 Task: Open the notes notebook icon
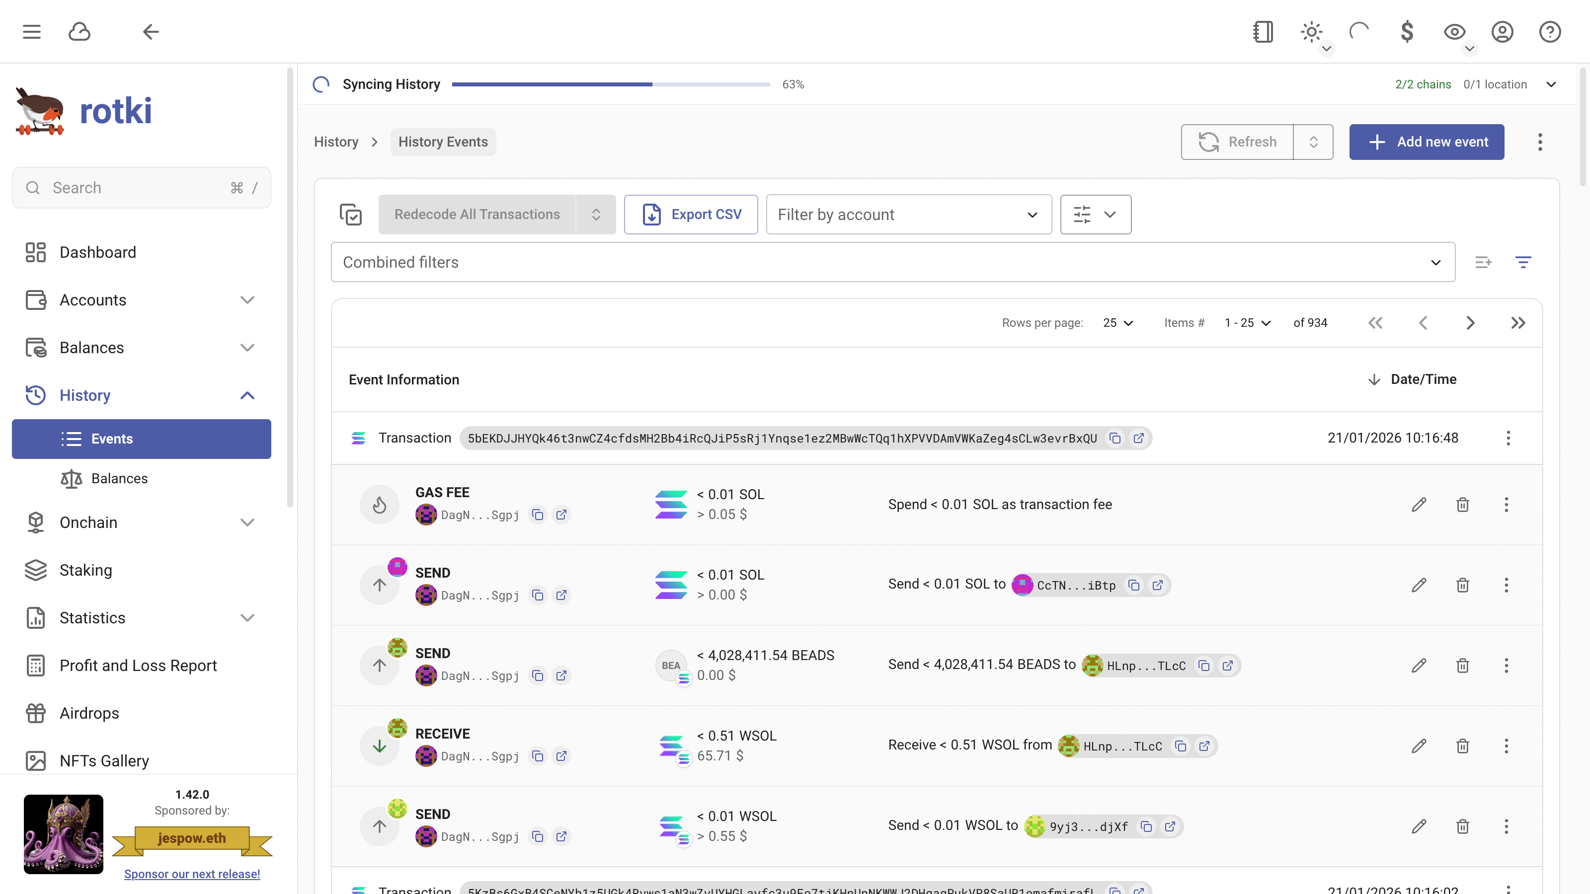(1263, 31)
